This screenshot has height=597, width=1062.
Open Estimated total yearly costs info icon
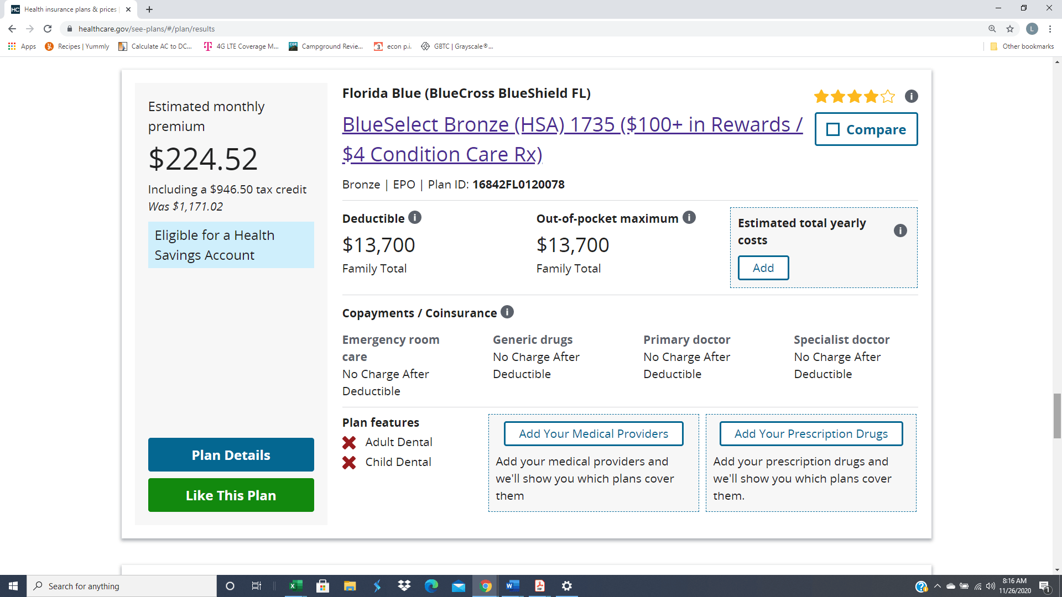(900, 231)
